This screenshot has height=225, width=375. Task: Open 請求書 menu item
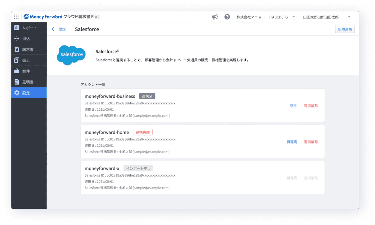coord(29,49)
